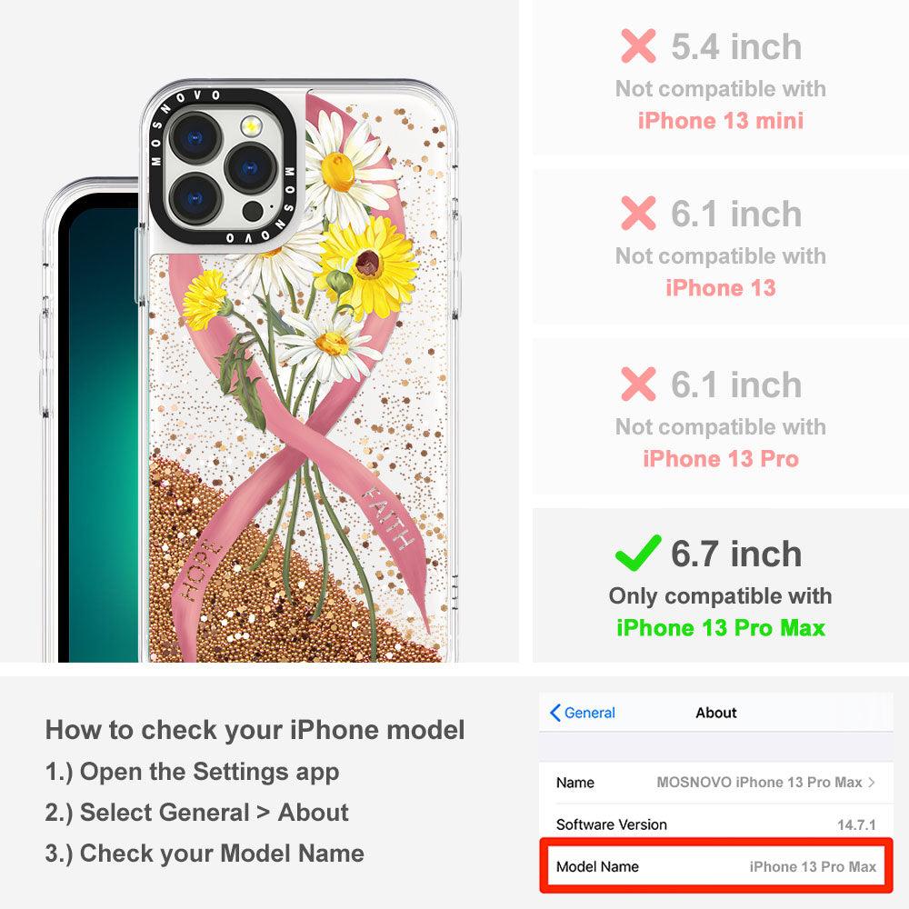
Task: Click the iPhone 13 Pro Max green label
Action: [721, 628]
